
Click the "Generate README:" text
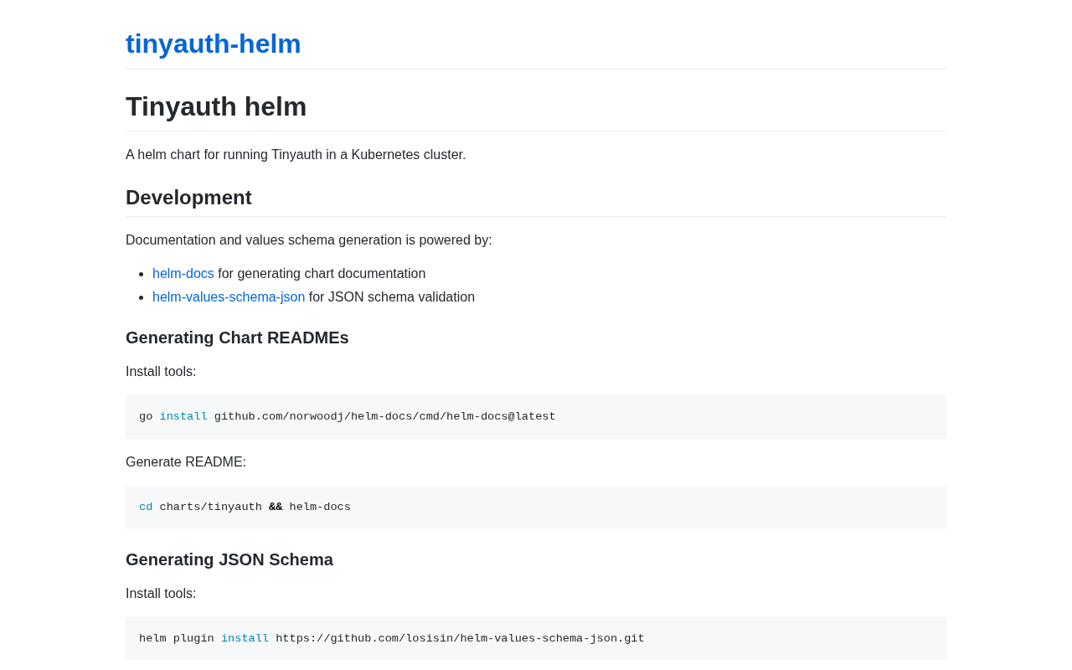point(186,462)
